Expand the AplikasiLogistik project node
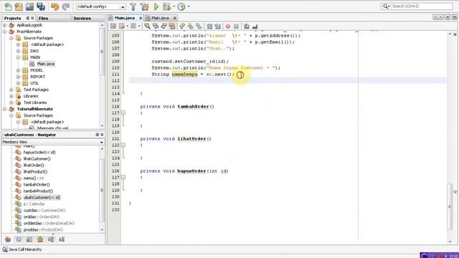Image resolution: width=459 pixels, height=258 pixels. coord(5,25)
